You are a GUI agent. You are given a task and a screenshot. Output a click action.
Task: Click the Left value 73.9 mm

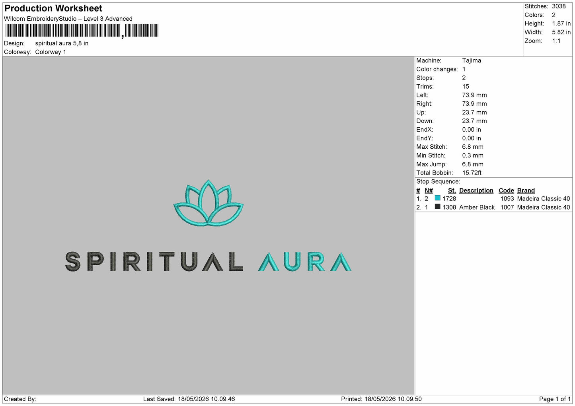click(474, 95)
